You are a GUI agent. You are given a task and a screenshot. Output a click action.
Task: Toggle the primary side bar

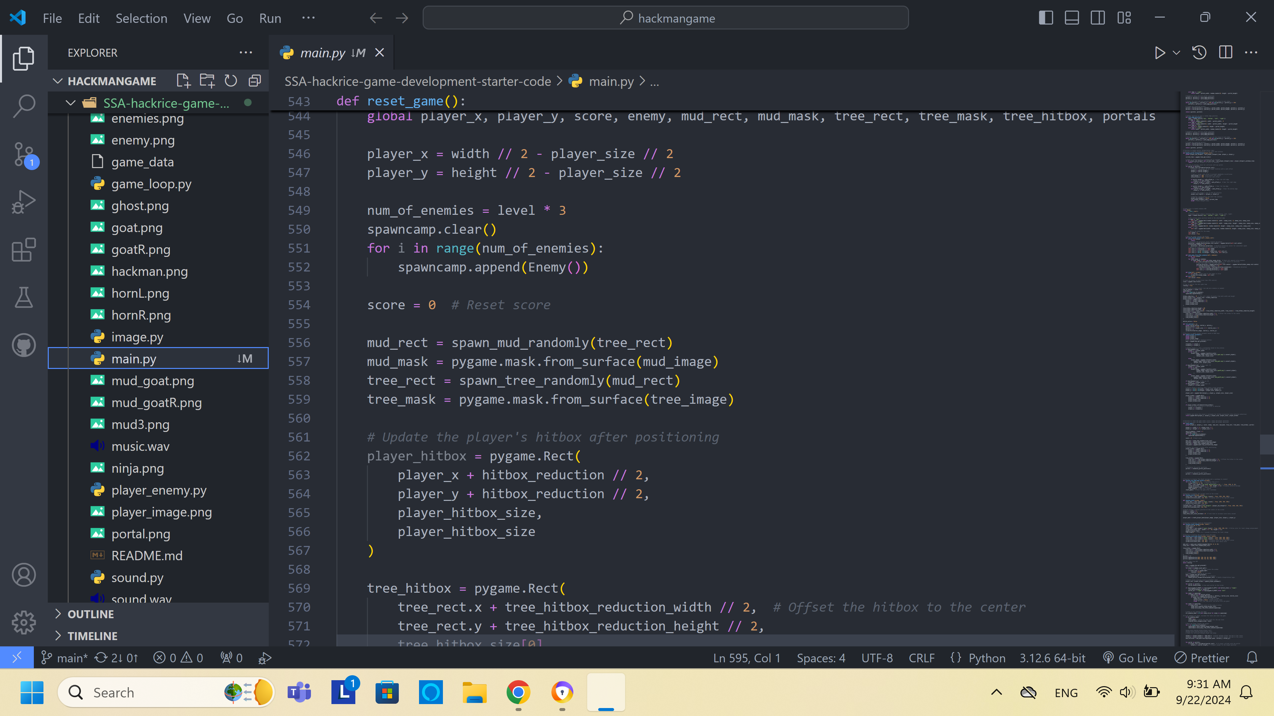tap(1045, 18)
